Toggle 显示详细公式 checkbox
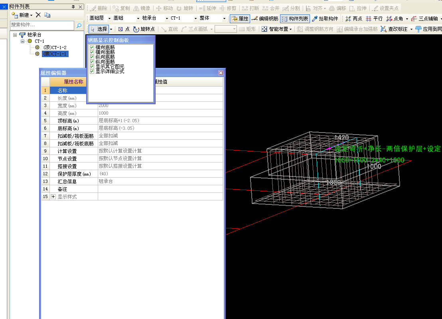 tap(92, 71)
